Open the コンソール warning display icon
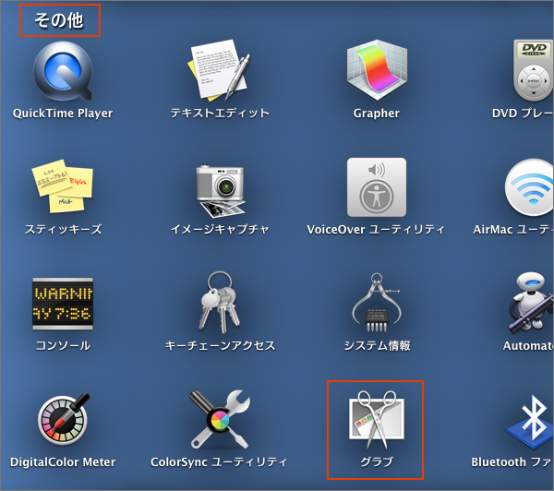Viewport: 554px width, 491px height. (x=63, y=304)
